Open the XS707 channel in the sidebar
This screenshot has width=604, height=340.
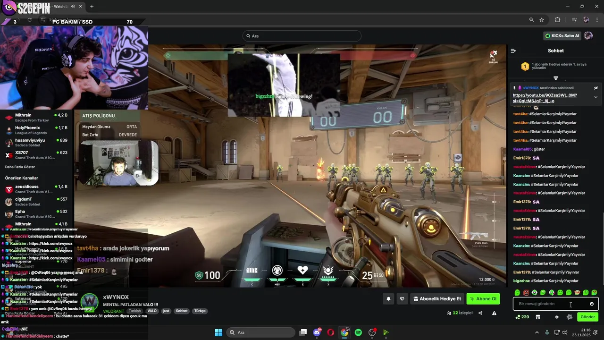(x=37, y=155)
